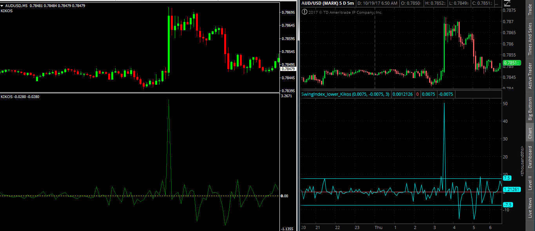
Task: Click the AUD/USD (MARK) 5 D 5m title
Action: pyautogui.click(x=327, y=3)
